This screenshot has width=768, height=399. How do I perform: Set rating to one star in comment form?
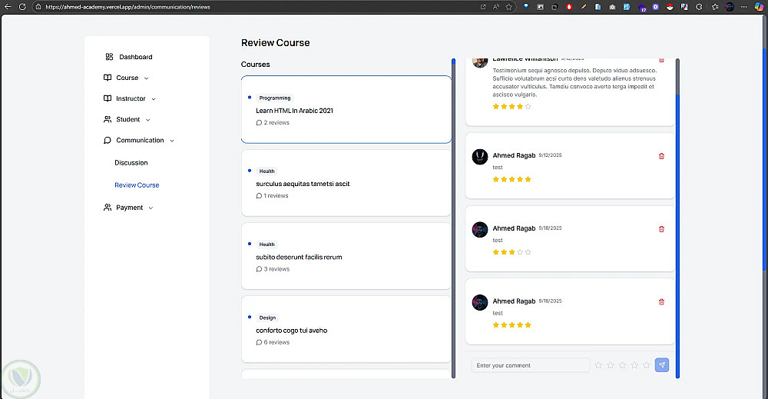598,365
